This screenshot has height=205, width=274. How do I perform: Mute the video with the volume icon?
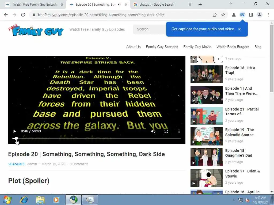point(153,131)
